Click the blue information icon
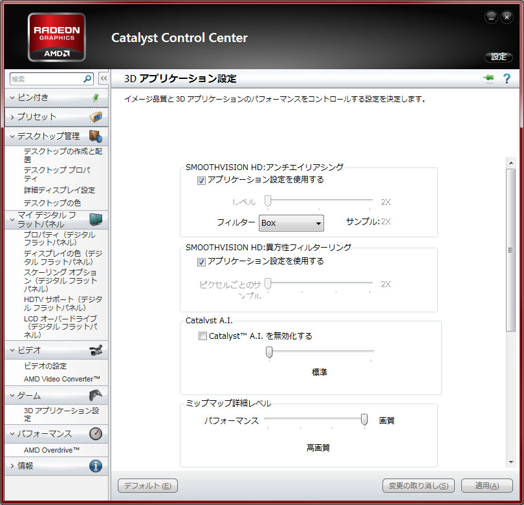 point(96,466)
